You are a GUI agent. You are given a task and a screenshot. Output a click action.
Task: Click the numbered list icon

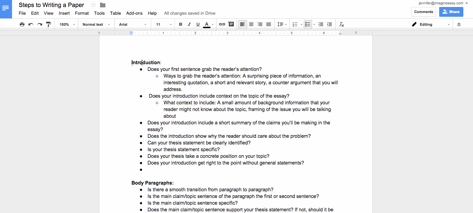click(x=295, y=24)
